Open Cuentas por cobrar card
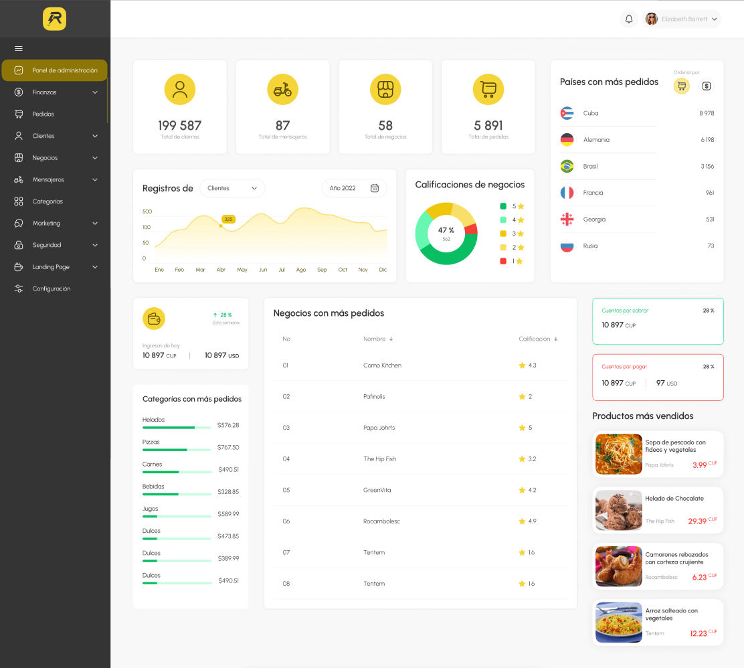This screenshot has height=668, width=744. (658, 321)
